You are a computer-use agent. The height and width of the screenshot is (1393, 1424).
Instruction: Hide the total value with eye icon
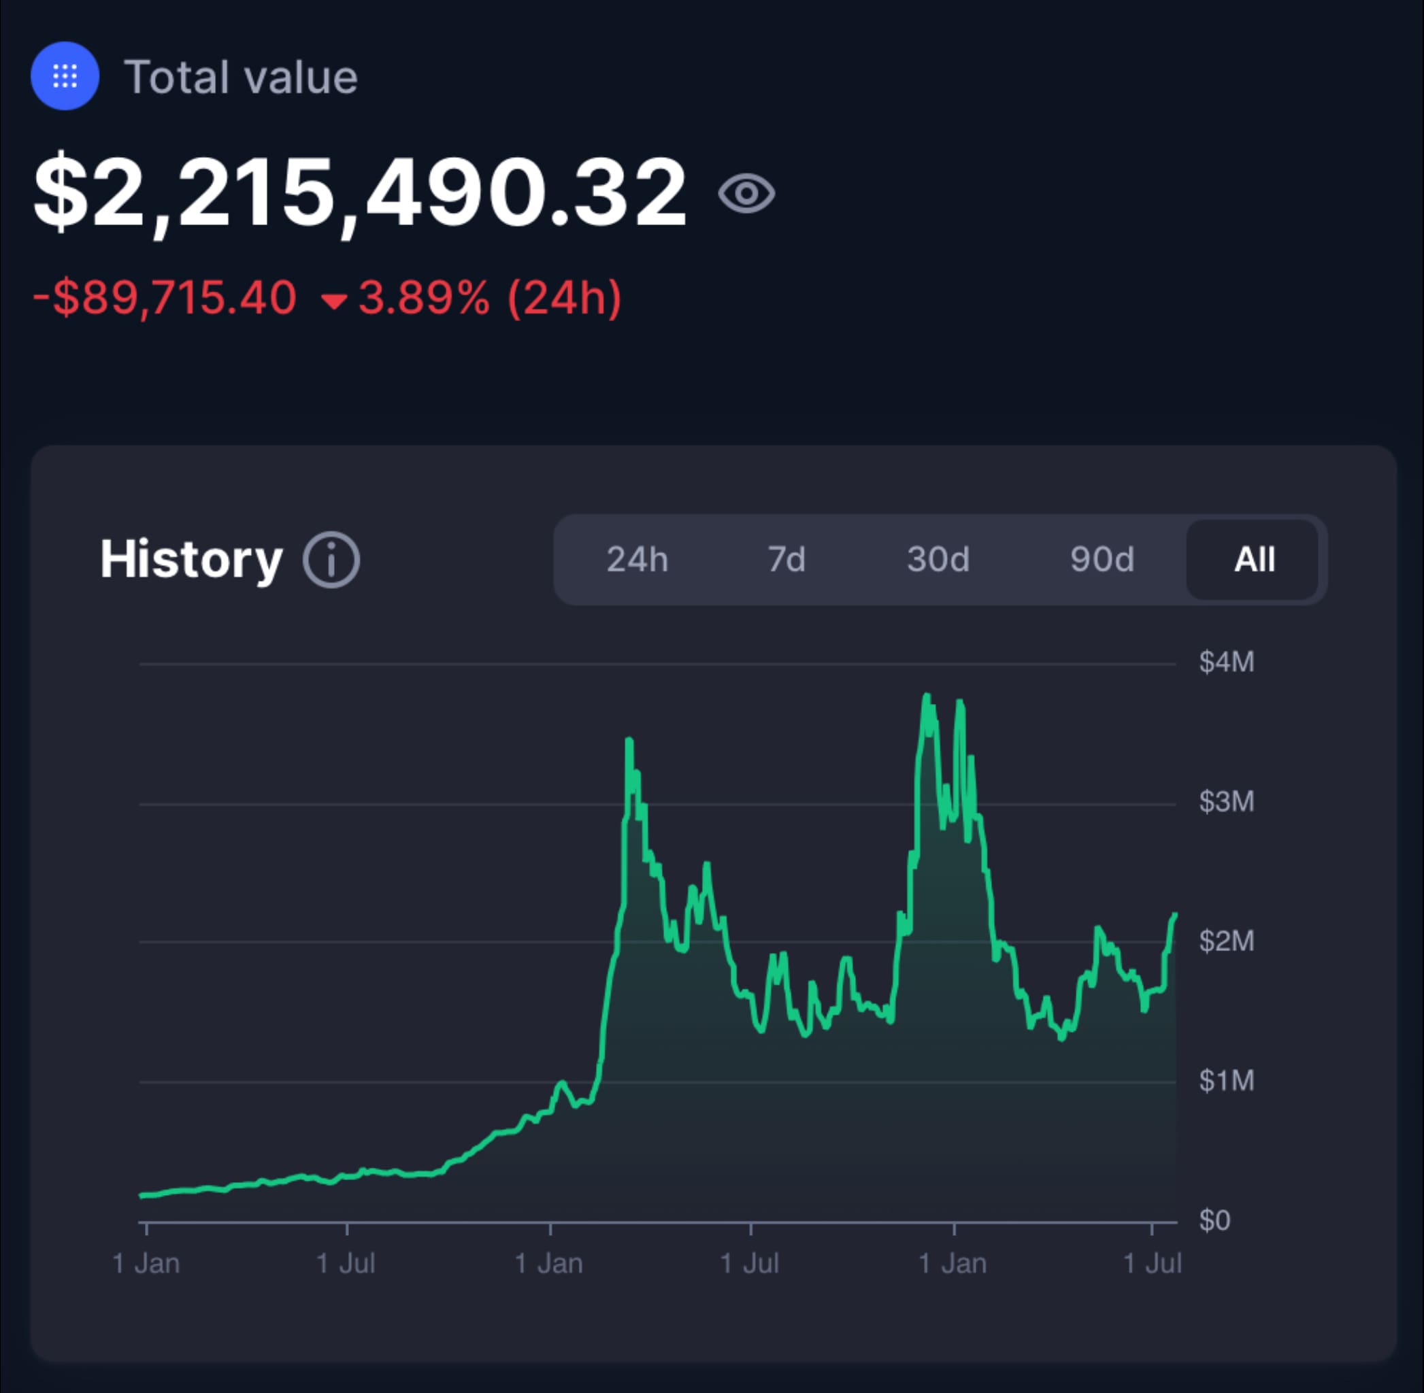pyautogui.click(x=746, y=194)
